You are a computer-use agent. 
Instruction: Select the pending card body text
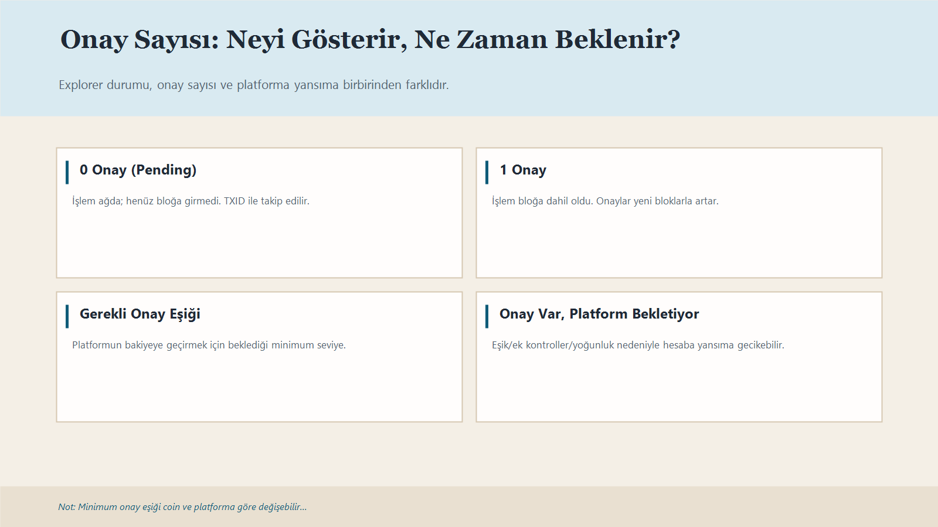pyautogui.click(x=191, y=200)
